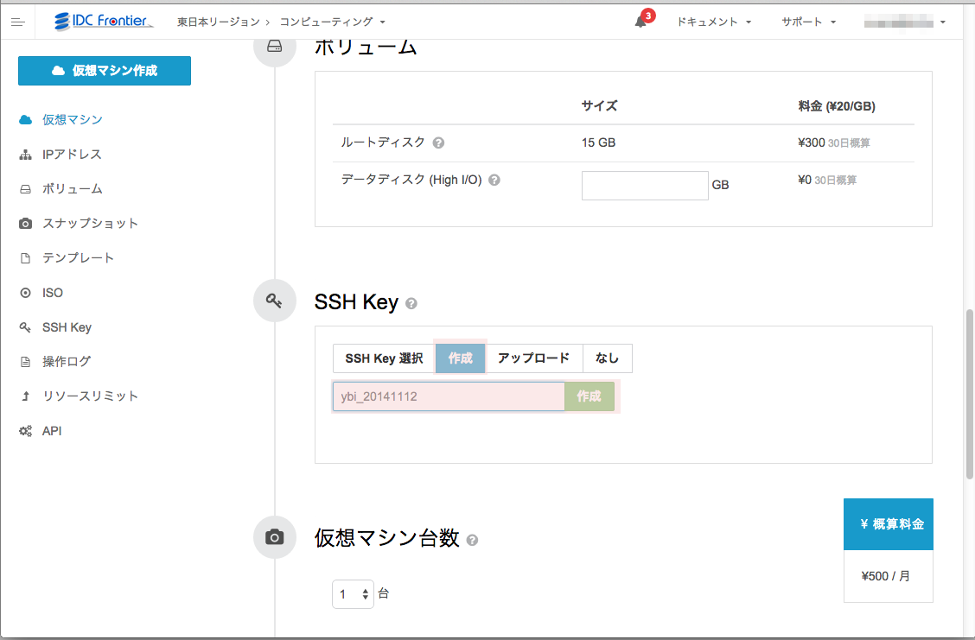
Task: Click the help icon beside SSH Key heading
Action: (x=411, y=303)
